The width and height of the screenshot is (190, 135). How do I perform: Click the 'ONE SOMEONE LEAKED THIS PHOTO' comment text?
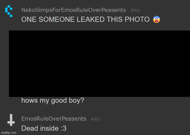(x=85, y=19)
